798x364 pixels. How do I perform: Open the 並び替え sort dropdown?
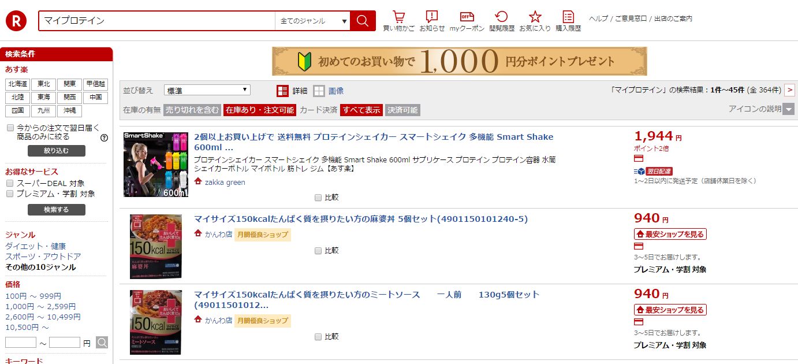click(x=207, y=90)
